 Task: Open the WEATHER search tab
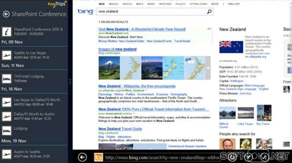(165, 4)
